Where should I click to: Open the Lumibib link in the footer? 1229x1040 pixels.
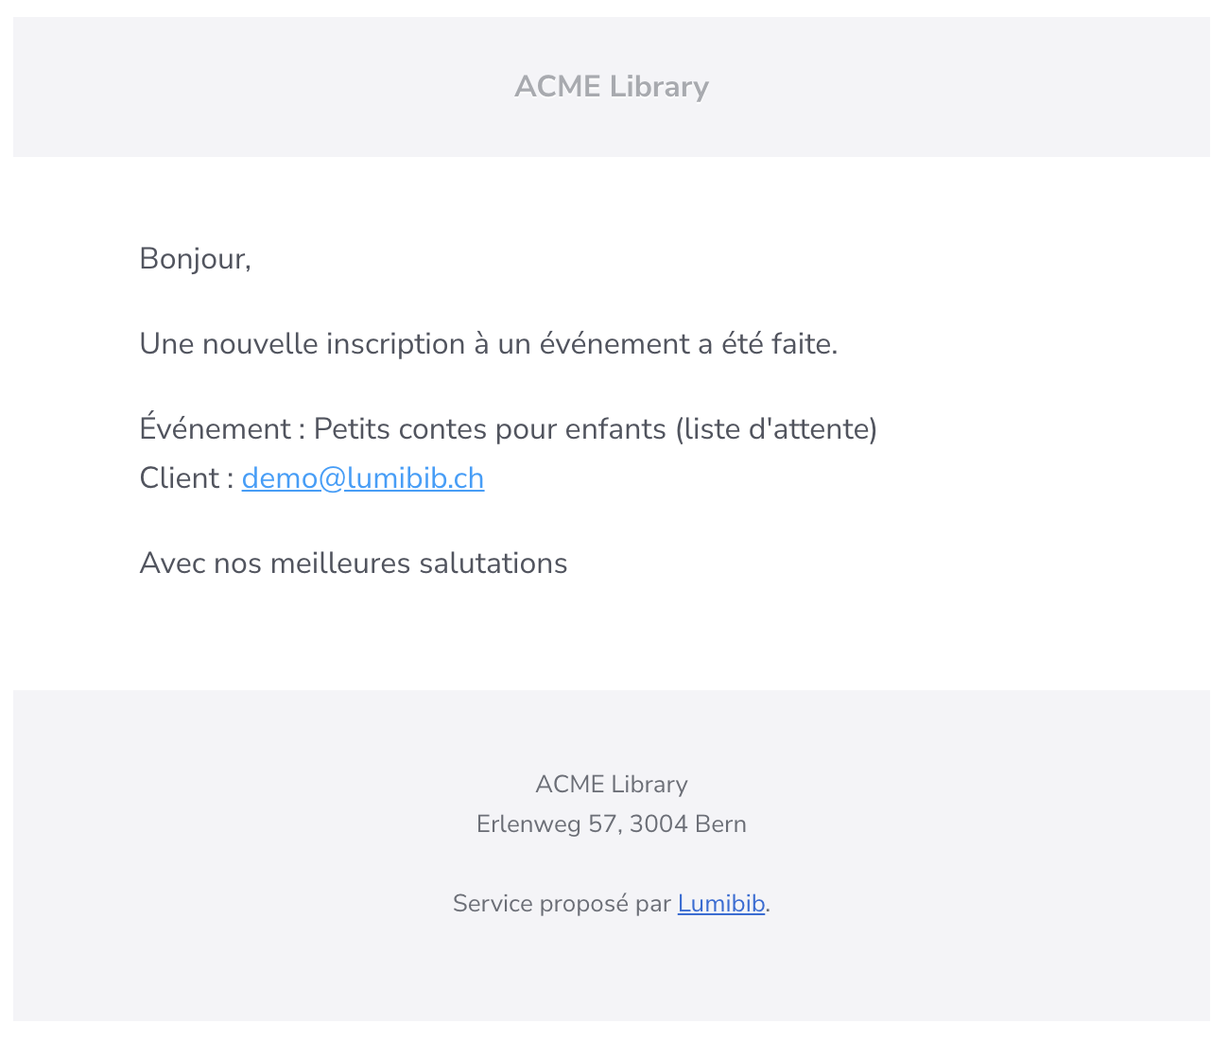pyautogui.click(x=720, y=904)
